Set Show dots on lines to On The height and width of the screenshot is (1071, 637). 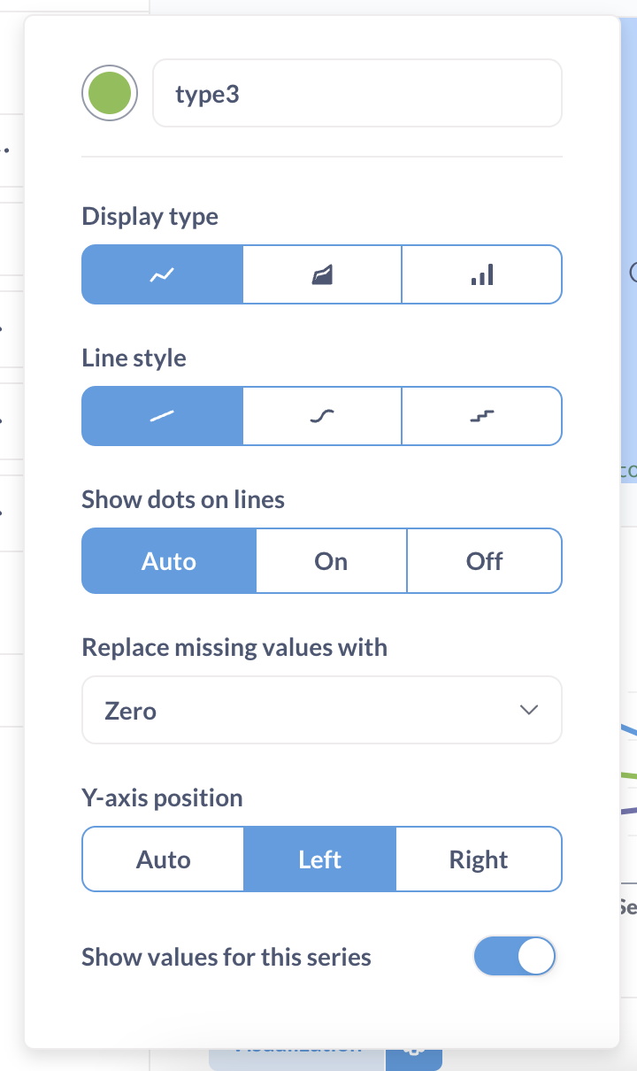click(331, 560)
